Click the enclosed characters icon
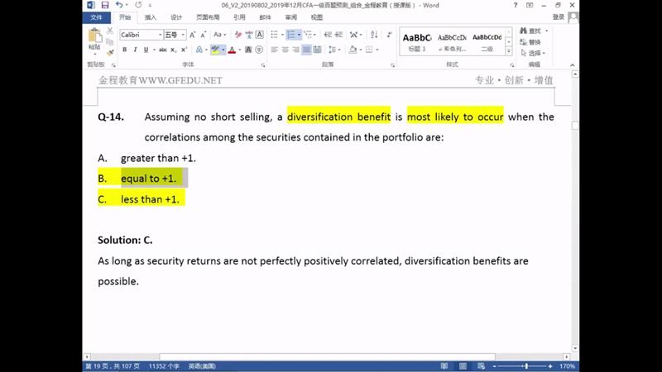The width and height of the screenshot is (662, 372). pyautogui.click(x=259, y=50)
